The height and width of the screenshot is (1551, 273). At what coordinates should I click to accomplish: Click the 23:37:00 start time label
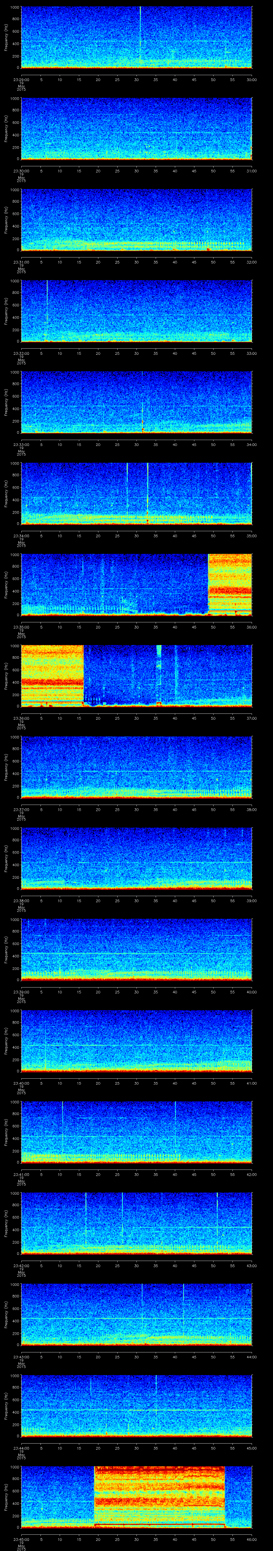coord(21,810)
